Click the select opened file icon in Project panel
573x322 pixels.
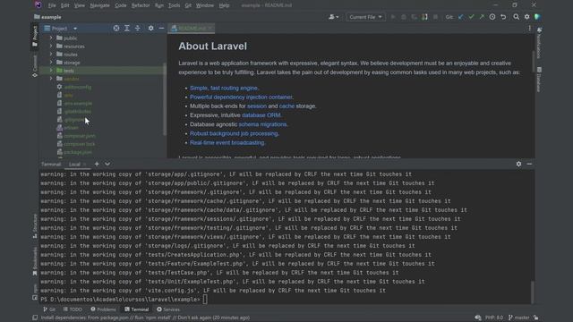pyautogui.click(x=116, y=28)
